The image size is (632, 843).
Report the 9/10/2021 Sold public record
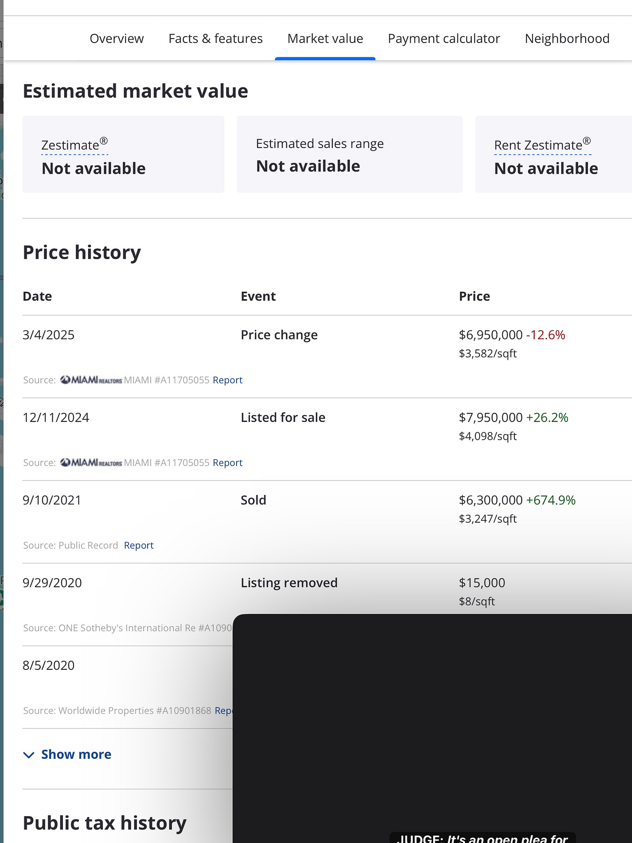[138, 545]
